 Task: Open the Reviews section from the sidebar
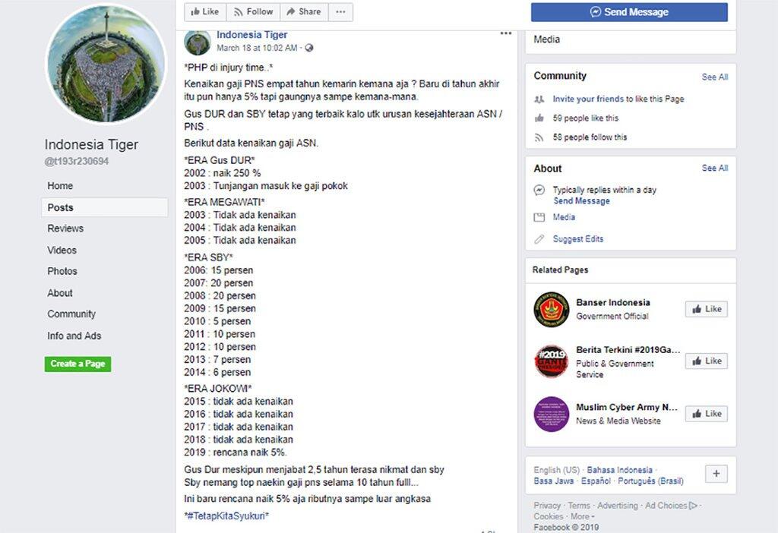point(65,228)
